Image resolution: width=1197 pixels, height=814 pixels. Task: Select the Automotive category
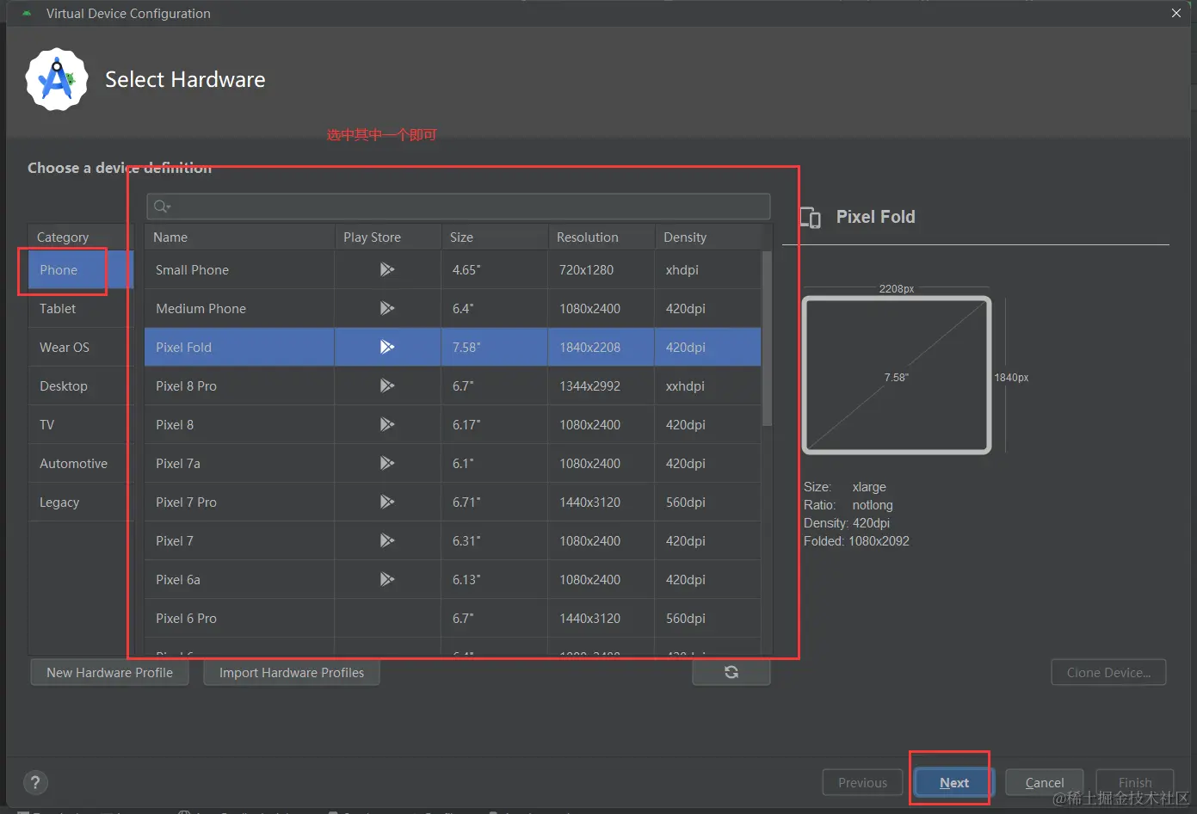[x=81, y=463]
